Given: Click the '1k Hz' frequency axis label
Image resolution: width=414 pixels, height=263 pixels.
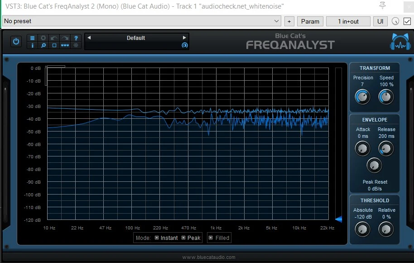Looking at the screenshot, I should coord(216,228).
